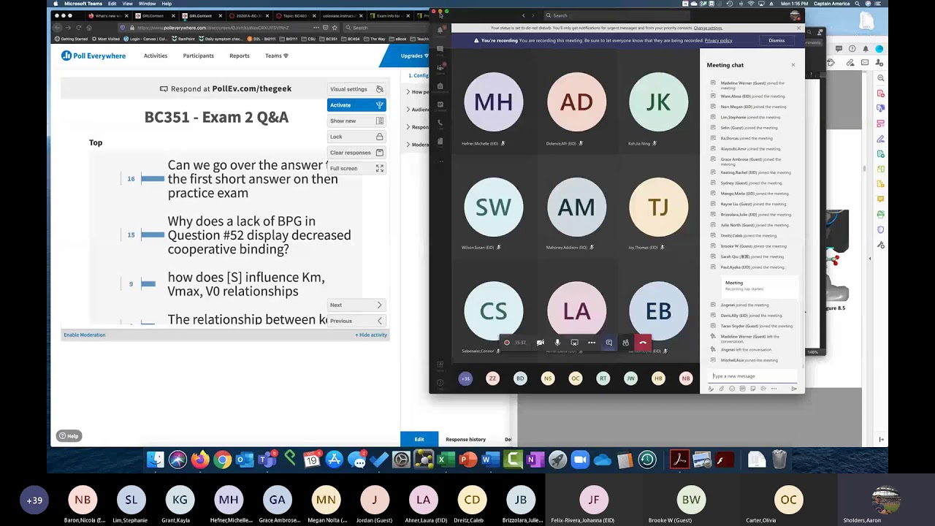Clear responses for this poll
Image resolution: width=935 pixels, height=526 pixels.
point(356,153)
